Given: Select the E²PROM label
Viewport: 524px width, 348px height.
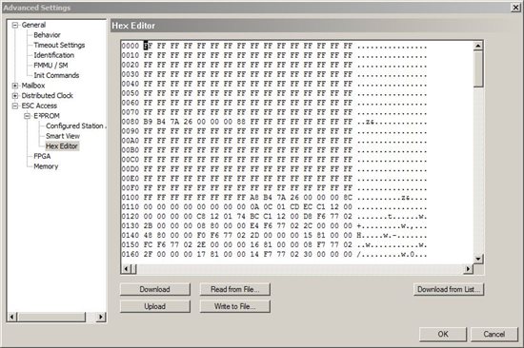Looking at the screenshot, I should [47, 116].
